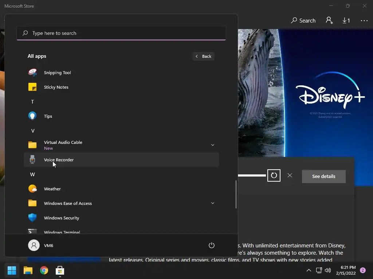Click the letter W group header

[32, 174]
